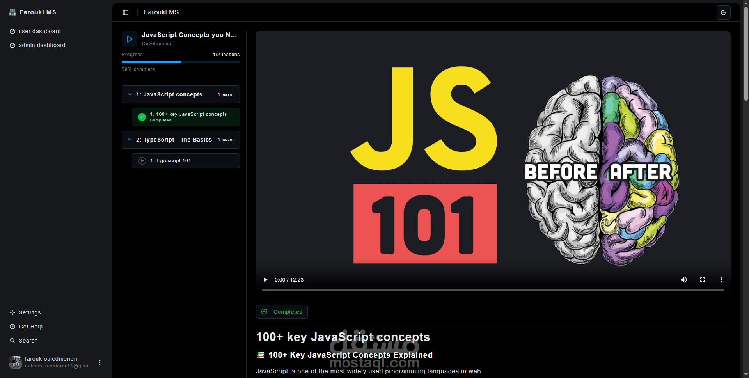Open video more options menu
Viewport: 749px width, 378px height.
721,280
